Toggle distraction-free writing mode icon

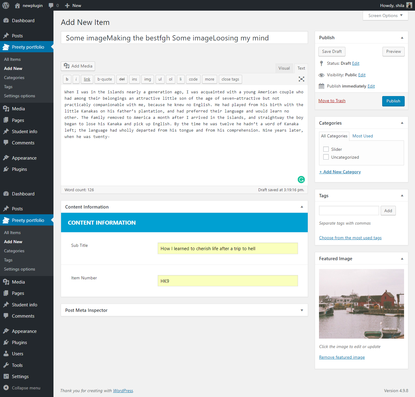(x=301, y=79)
